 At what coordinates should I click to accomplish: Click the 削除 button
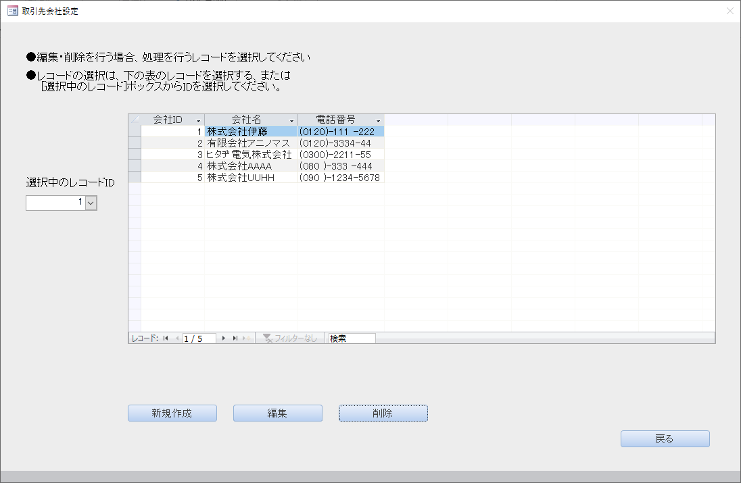pyautogui.click(x=383, y=413)
